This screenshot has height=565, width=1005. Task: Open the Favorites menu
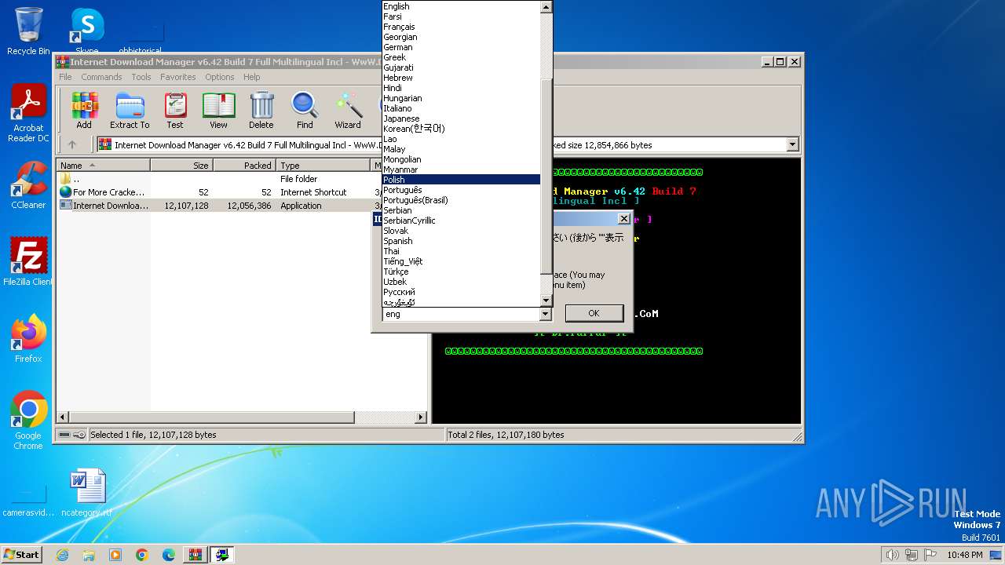click(x=178, y=77)
